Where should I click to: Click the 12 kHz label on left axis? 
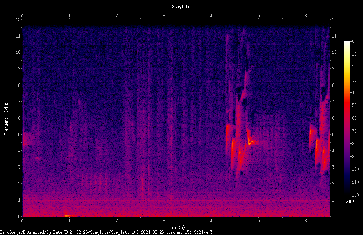(x=18, y=20)
